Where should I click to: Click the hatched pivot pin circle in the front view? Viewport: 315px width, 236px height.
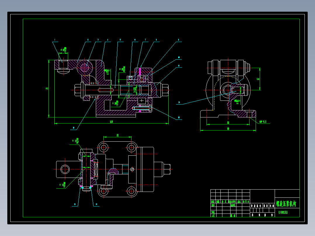[85, 68]
